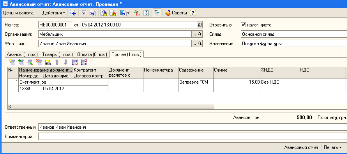Image resolution: width=348 pixels, height=154 pixels.
Task: Click document number cell 12345
Action: (x=30, y=89)
